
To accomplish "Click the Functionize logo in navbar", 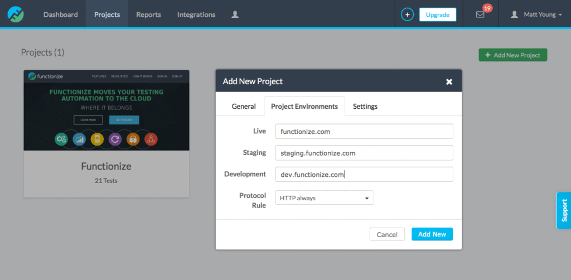I will [15, 14].
